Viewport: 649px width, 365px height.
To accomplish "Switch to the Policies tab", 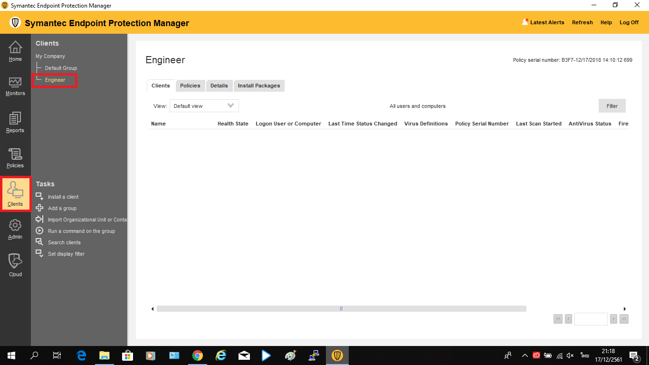I will 190,86.
